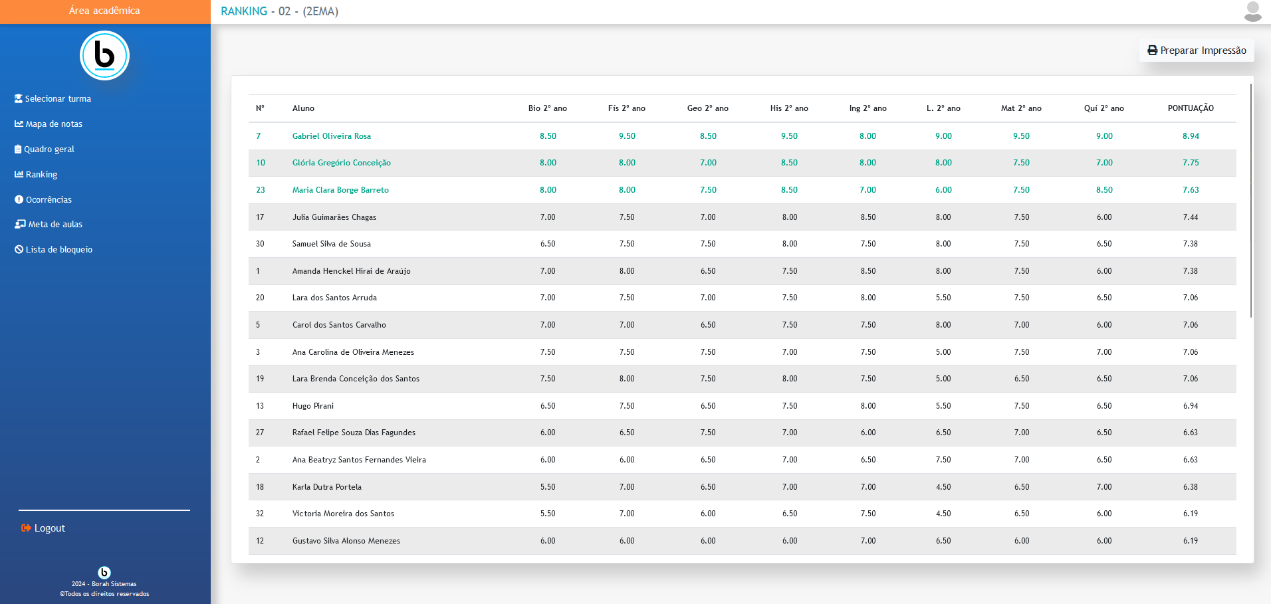Select student Lara dos Santos Arruda
Viewport: 1271px width, 604px height.
tap(334, 298)
